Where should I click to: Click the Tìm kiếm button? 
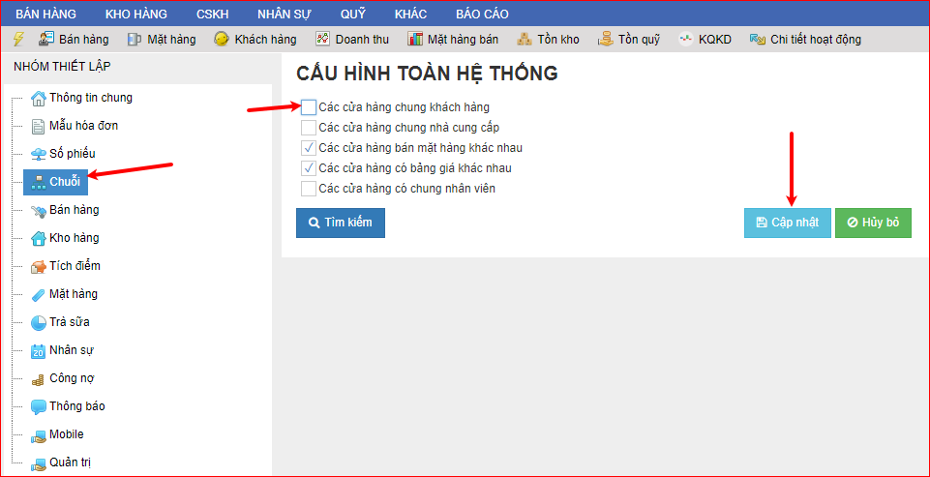[x=340, y=223]
